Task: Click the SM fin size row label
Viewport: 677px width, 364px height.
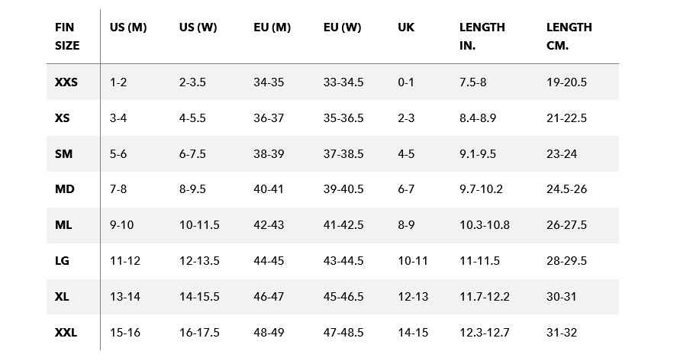Action: tap(63, 154)
